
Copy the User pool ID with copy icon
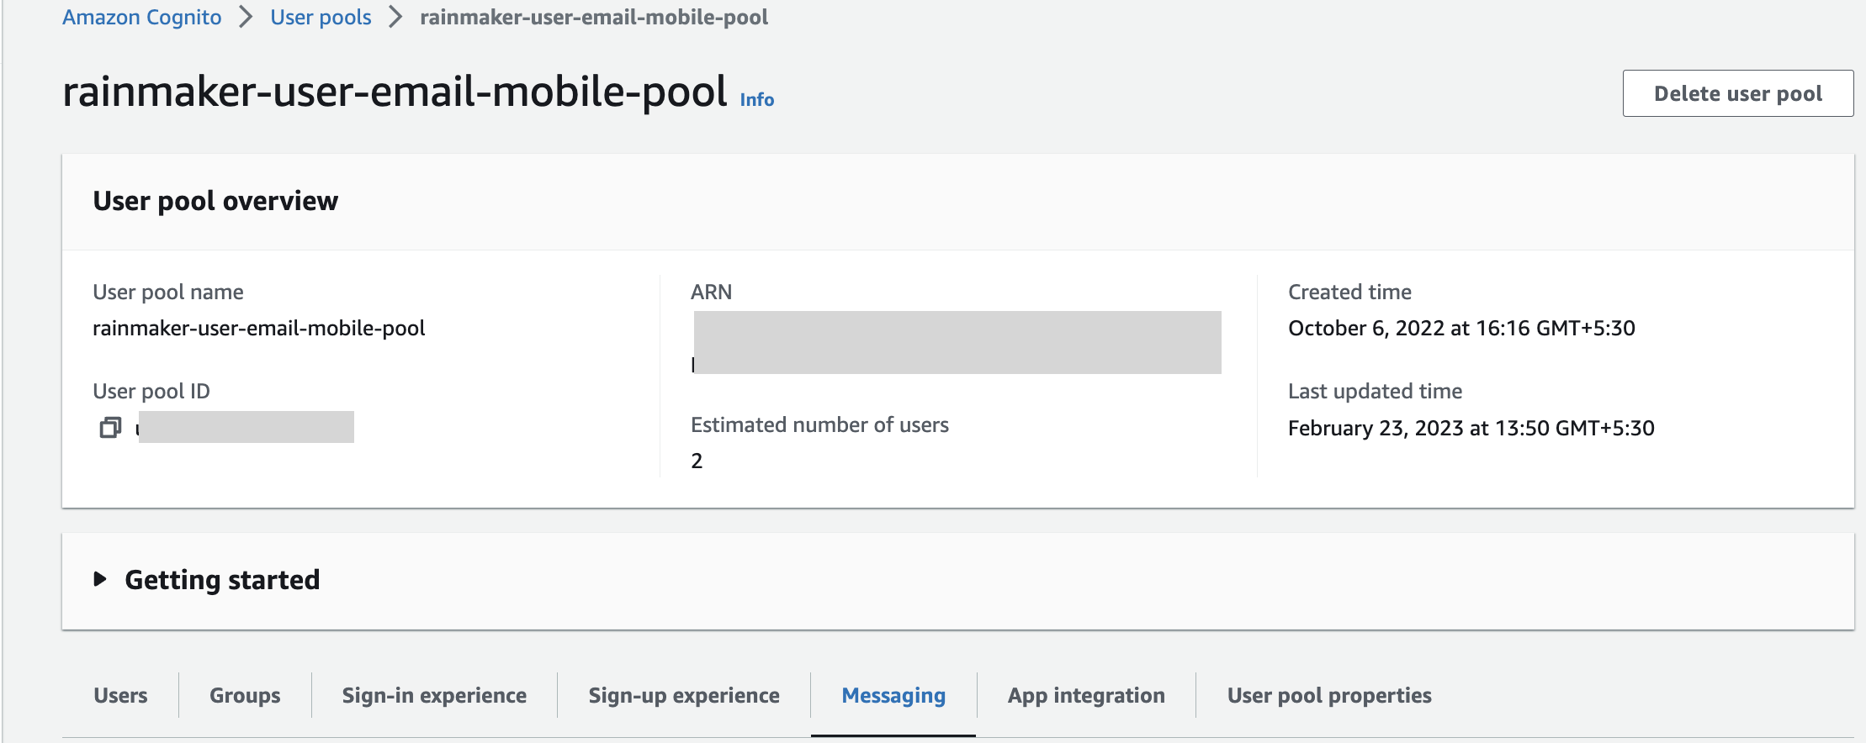(x=110, y=428)
